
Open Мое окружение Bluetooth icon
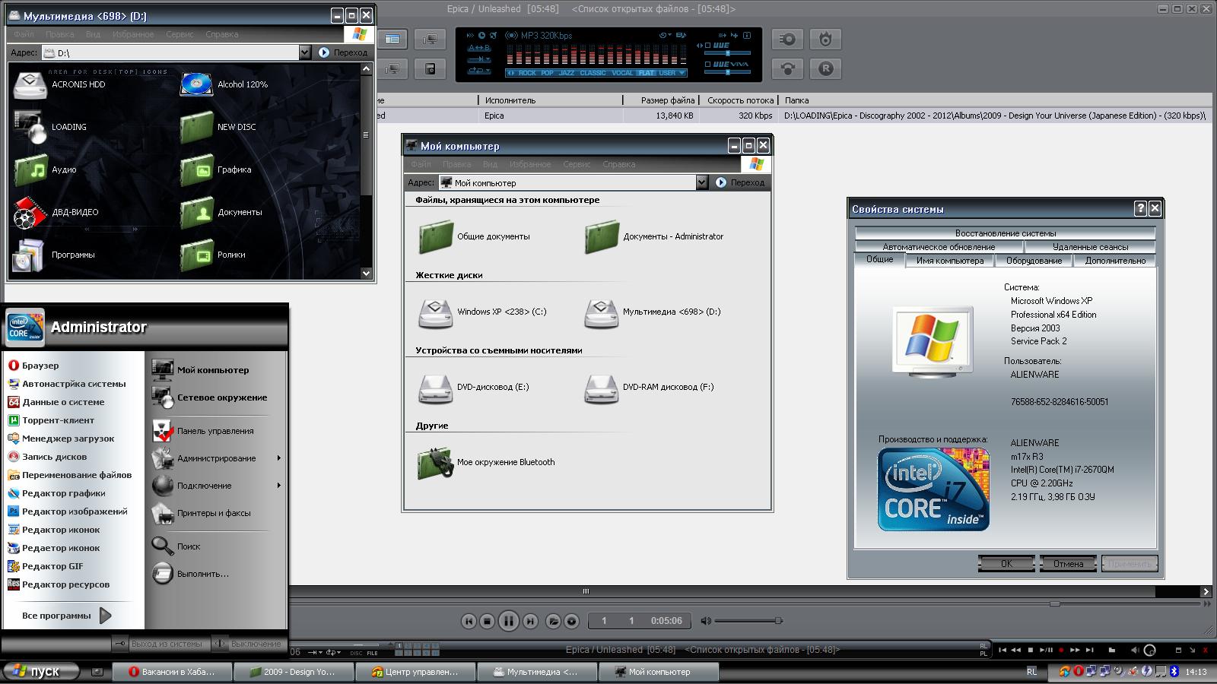click(x=436, y=462)
